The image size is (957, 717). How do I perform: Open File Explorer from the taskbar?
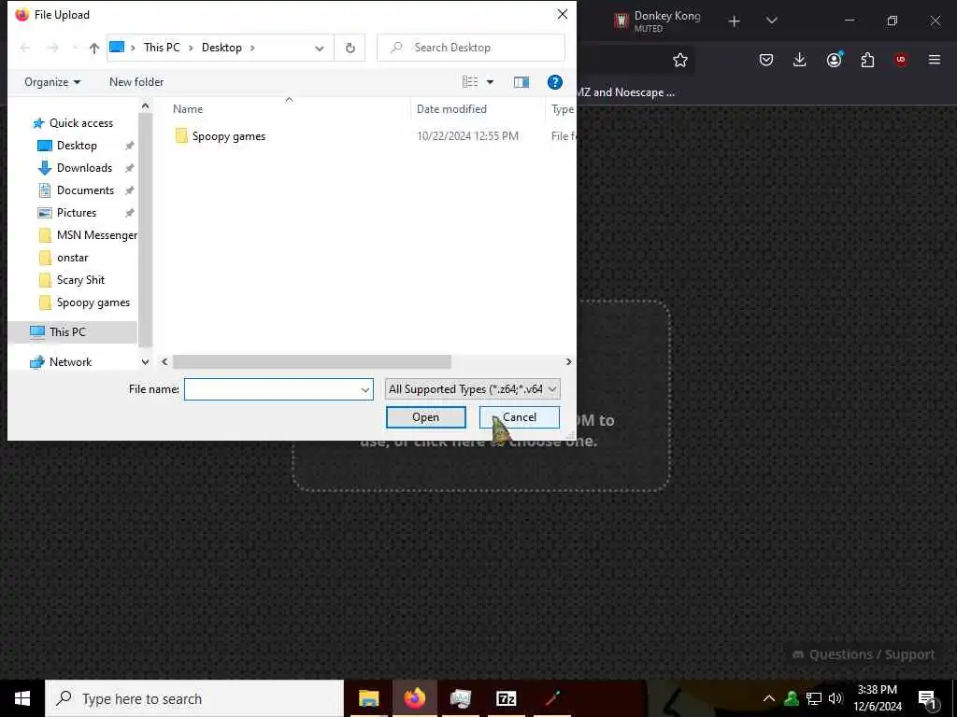click(368, 698)
